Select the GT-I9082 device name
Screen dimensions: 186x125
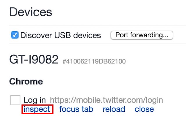34,60
